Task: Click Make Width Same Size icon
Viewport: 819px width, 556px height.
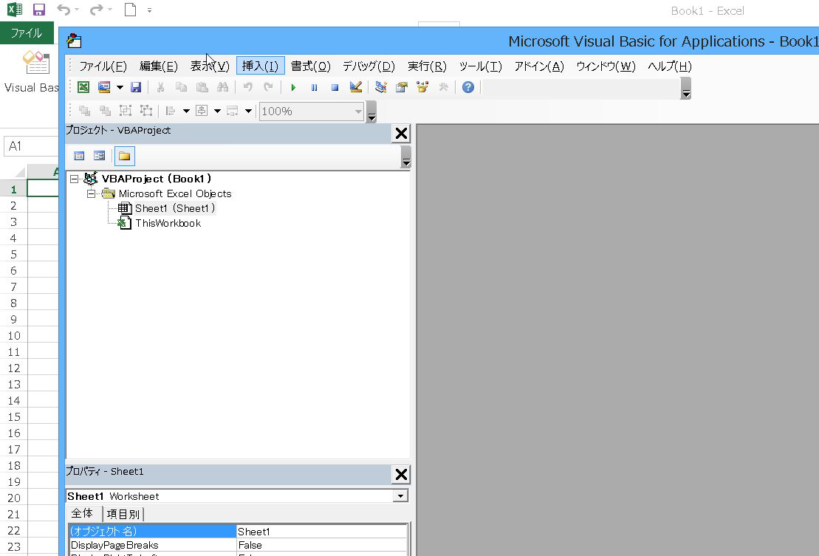Action: [x=233, y=111]
